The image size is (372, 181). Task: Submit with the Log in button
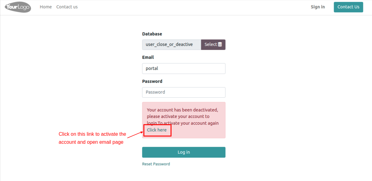coord(184,152)
